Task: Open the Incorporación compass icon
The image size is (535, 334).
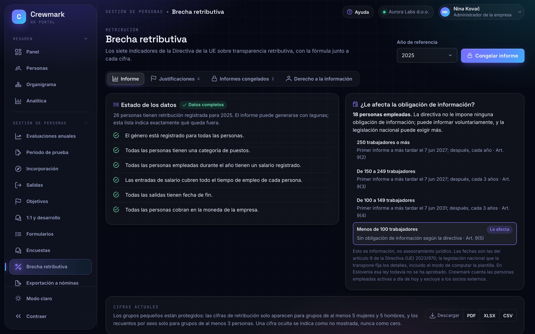Action: pyautogui.click(x=18, y=169)
